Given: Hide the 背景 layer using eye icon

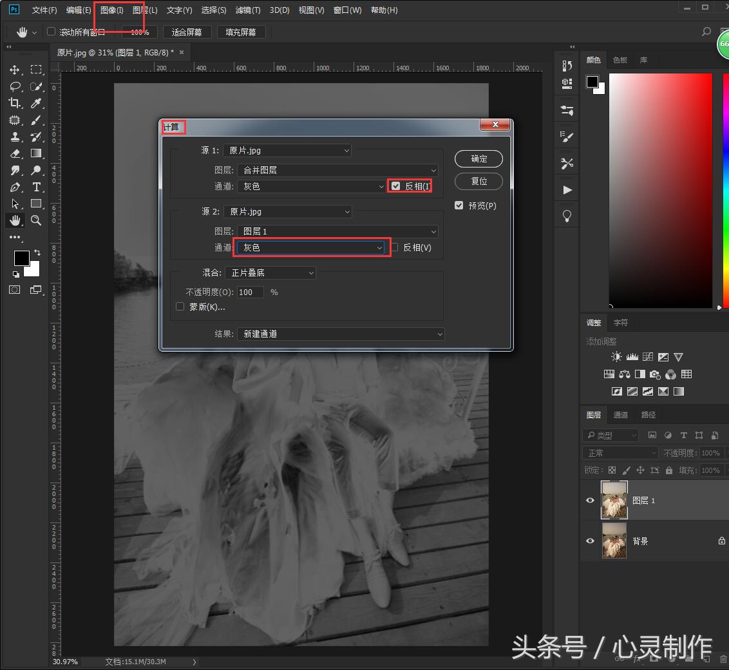Looking at the screenshot, I should coord(590,541).
